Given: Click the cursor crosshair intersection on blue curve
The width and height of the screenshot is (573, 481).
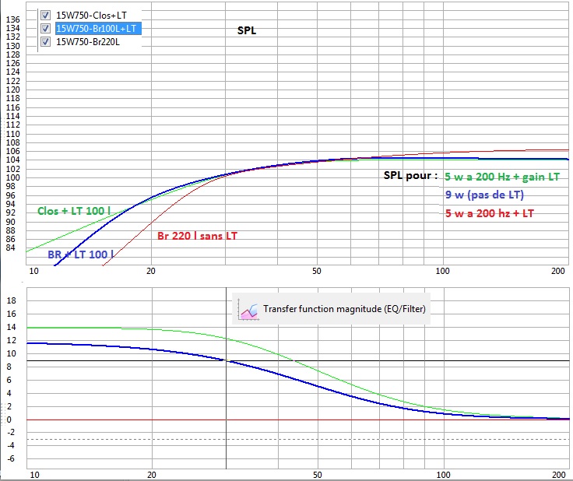Looking at the screenshot, I should [227, 361].
